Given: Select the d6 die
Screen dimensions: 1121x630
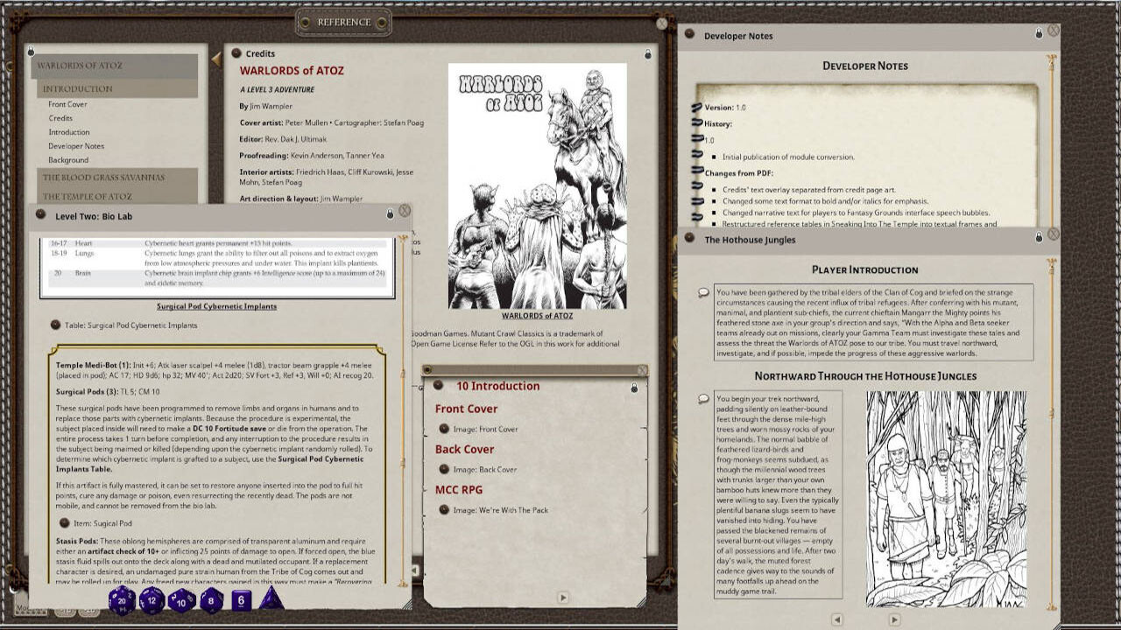Looking at the screenshot, I should tap(240, 602).
